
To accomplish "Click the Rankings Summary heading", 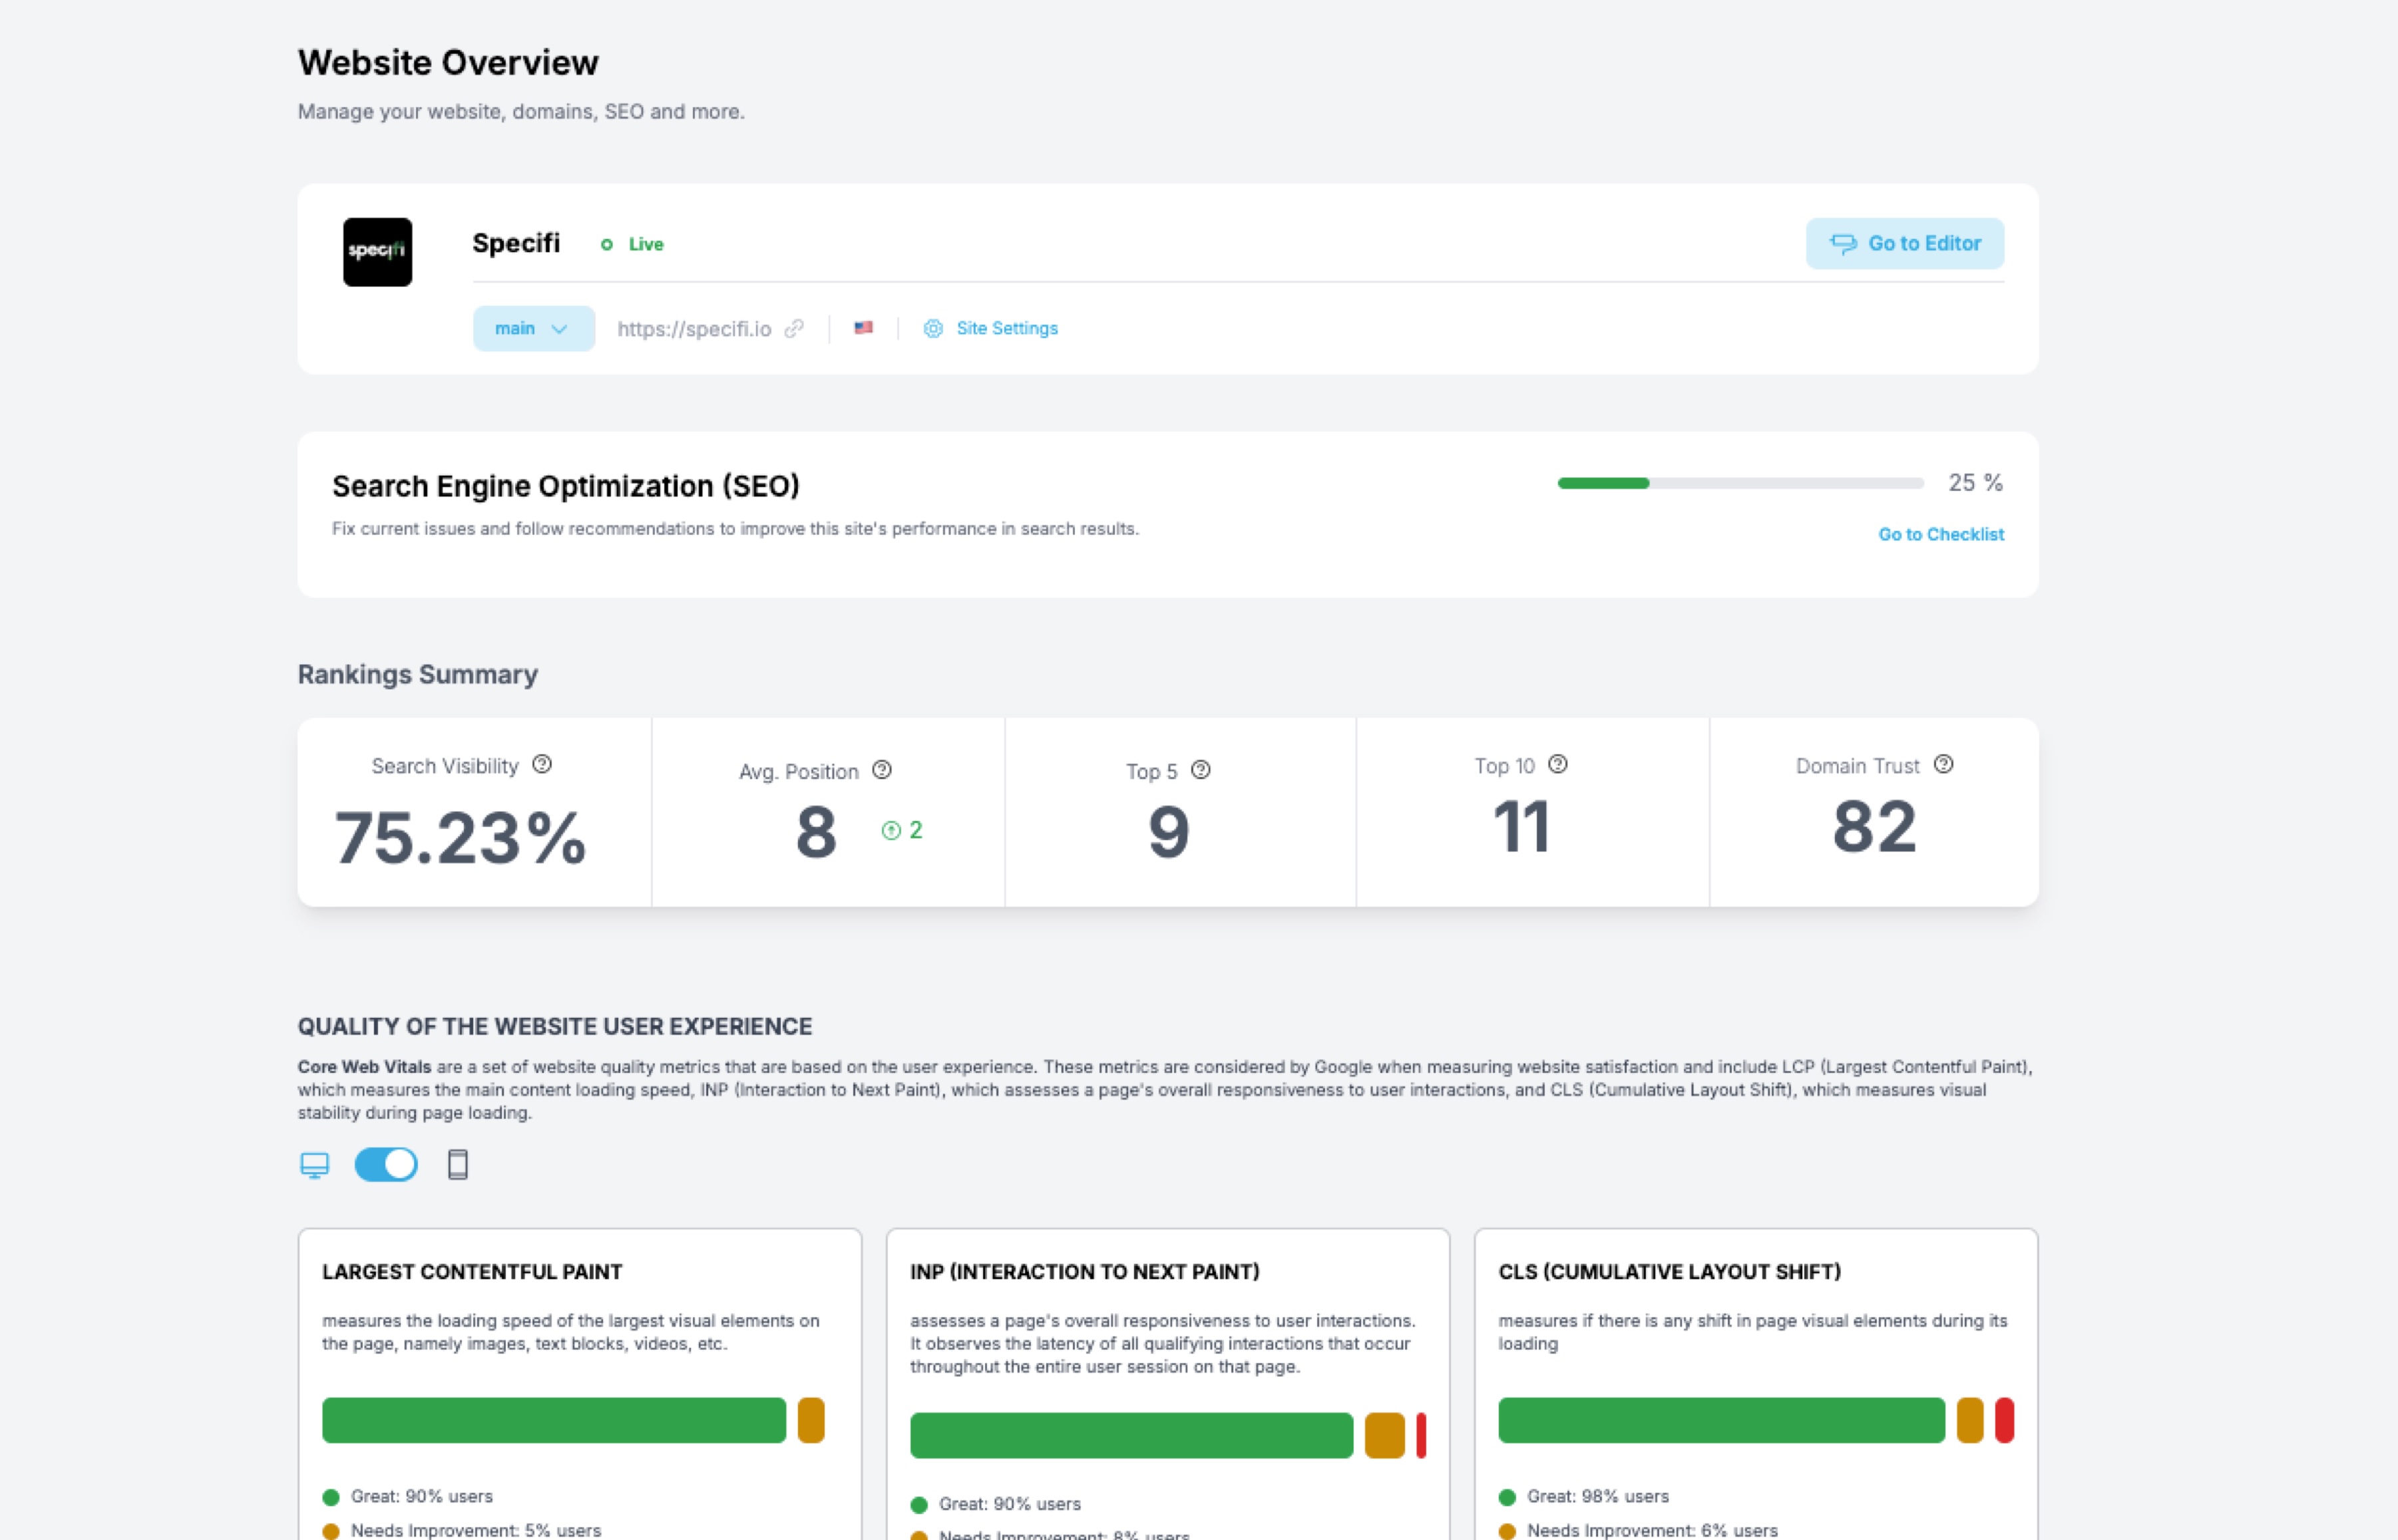I will point(417,675).
